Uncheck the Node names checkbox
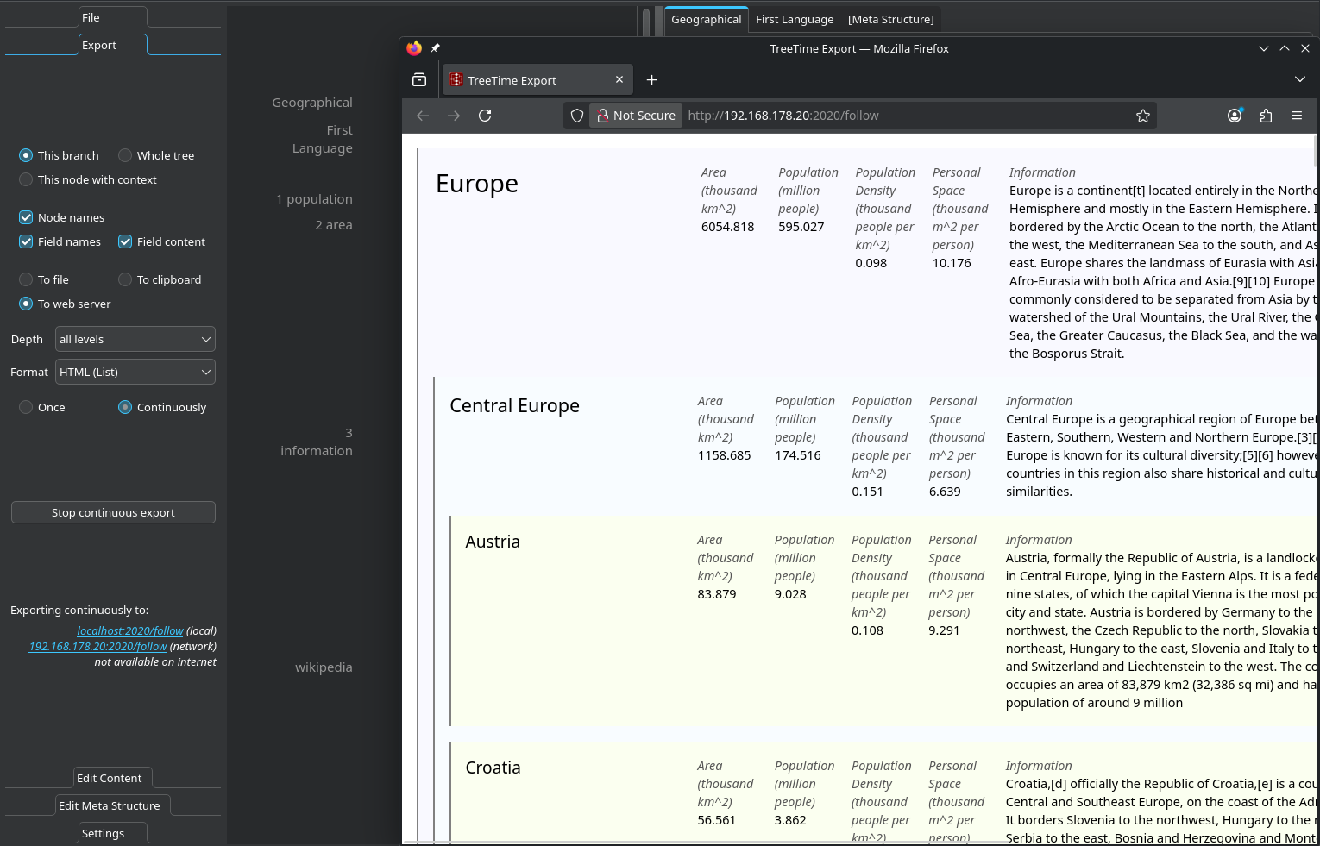Image resolution: width=1320 pixels, height=846 pixels. coord(26,217)
